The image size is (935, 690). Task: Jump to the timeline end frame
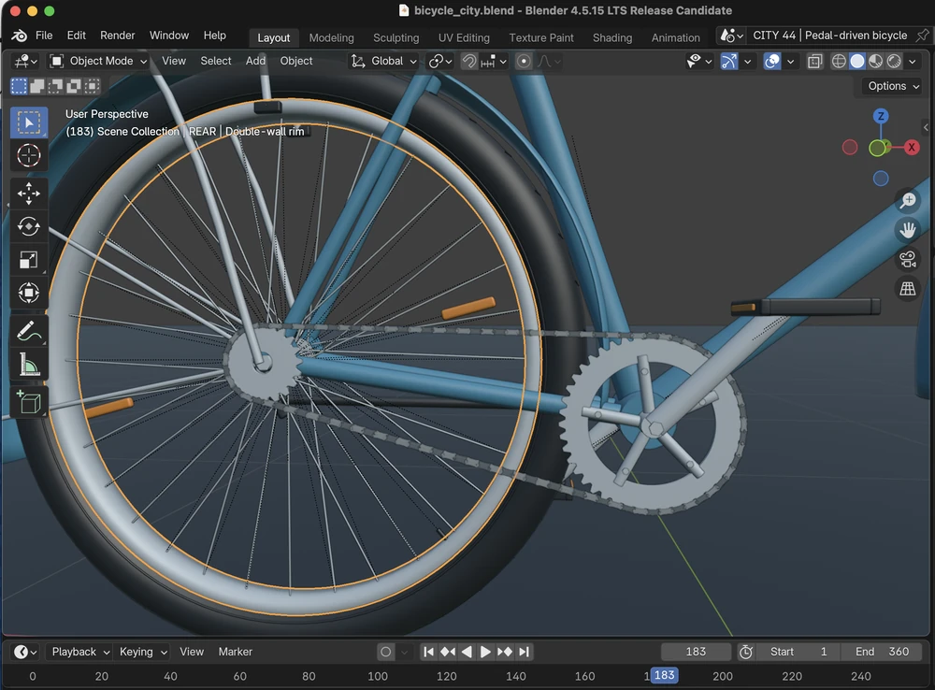[x=524, y=652]
